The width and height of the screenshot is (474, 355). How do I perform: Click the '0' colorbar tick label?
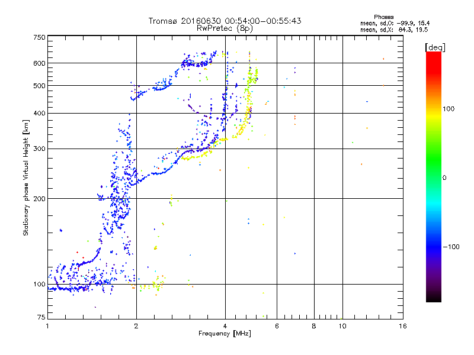(x=444, y=178)
